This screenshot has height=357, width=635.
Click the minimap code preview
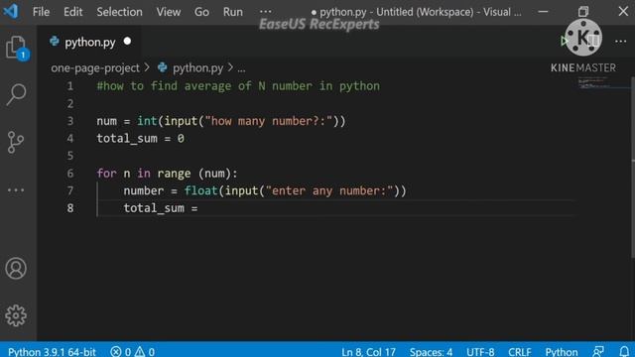[594, 82]
